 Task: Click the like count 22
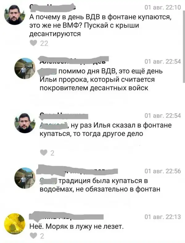click(x=44, y=43)
